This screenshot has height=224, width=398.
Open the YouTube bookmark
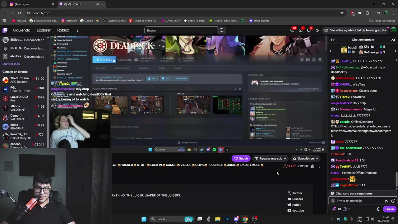(19, 21)
